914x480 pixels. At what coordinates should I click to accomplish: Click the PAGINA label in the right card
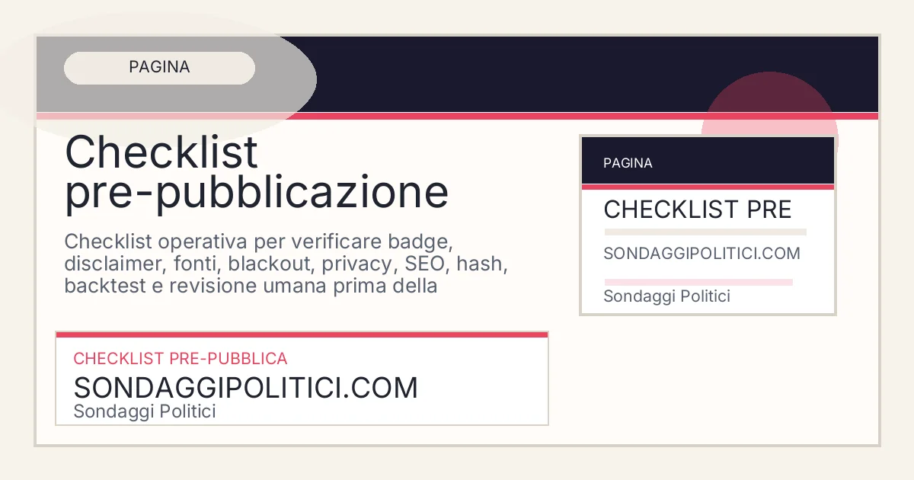click(628, 163)
